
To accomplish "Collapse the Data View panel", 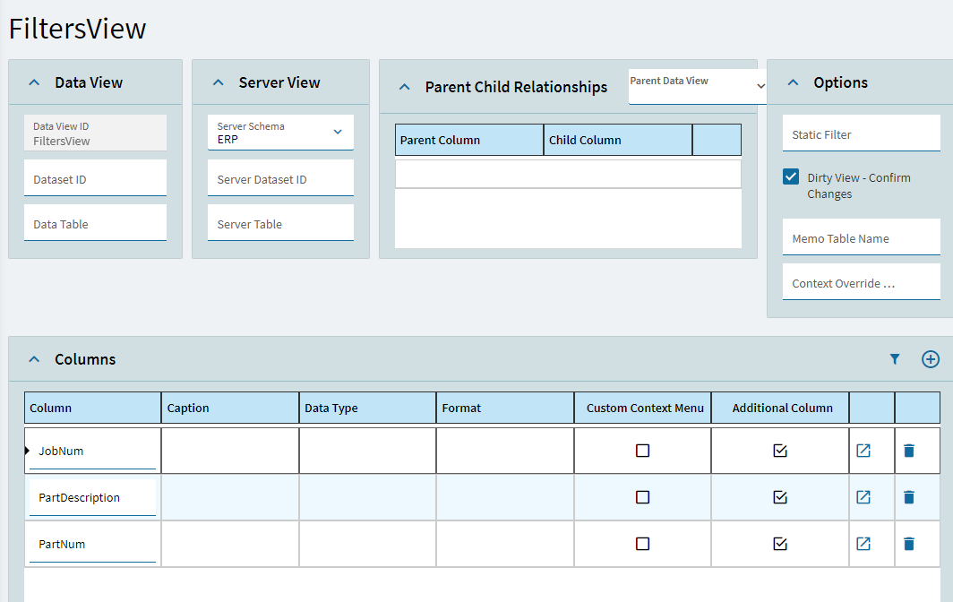I will pos(35,82).
